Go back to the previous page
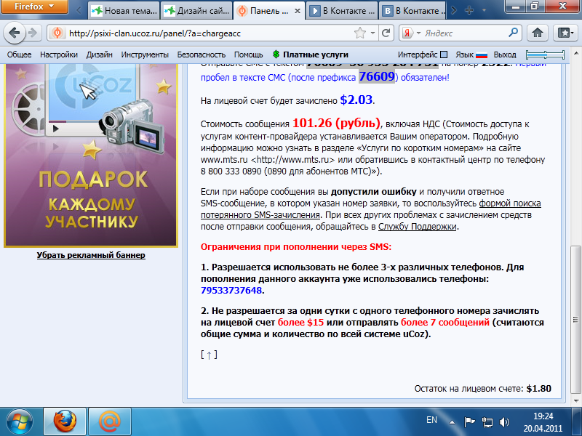This screenshot has width=582, height=436. (x=15, y=33)
